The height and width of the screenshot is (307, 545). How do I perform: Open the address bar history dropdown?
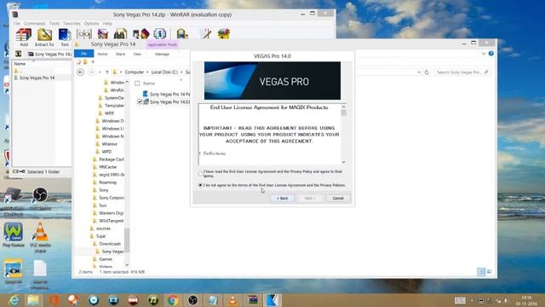(x=419, y=72)
